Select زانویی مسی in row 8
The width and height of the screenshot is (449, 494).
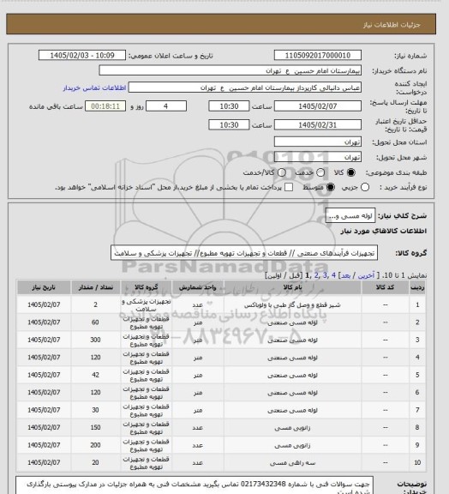pos(292,427)
